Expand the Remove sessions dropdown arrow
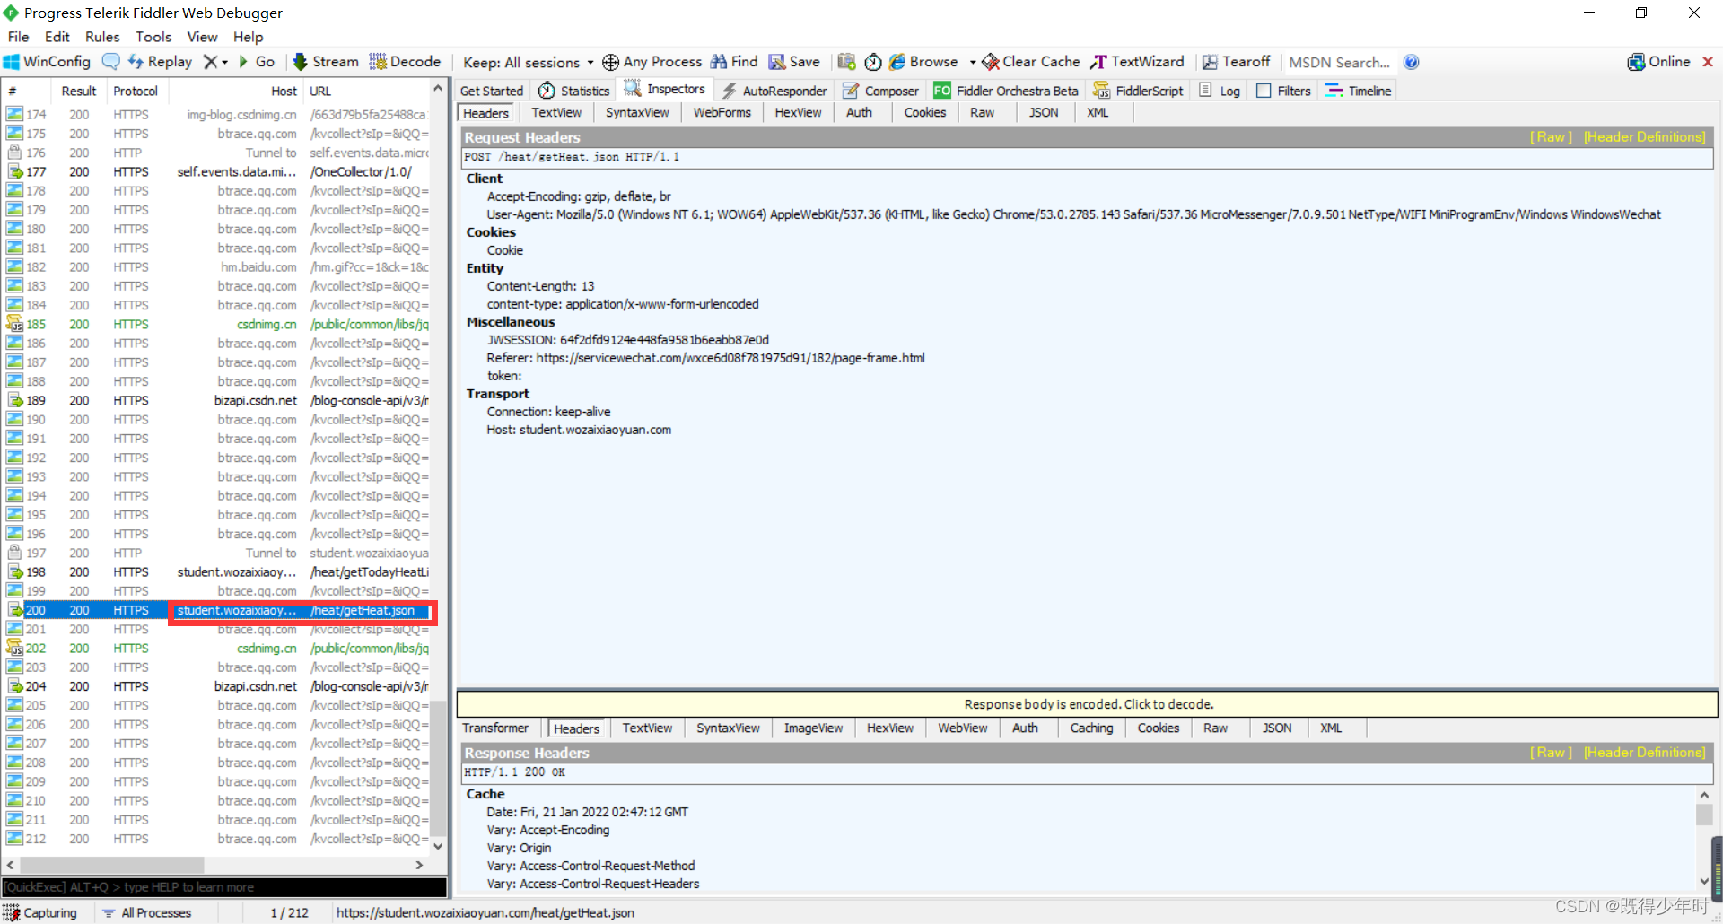 point(224,63)
